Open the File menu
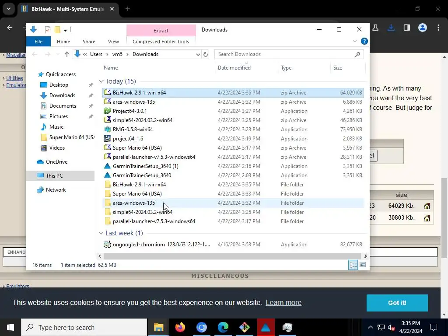The image size is (448, 336). 38,42
